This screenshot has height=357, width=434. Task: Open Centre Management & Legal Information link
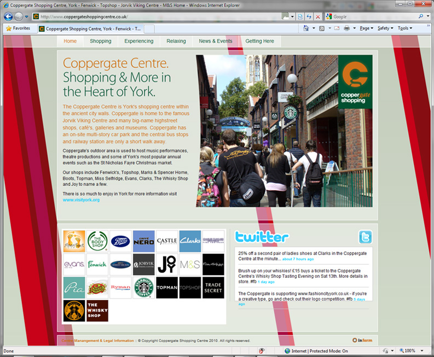[97, 341]
